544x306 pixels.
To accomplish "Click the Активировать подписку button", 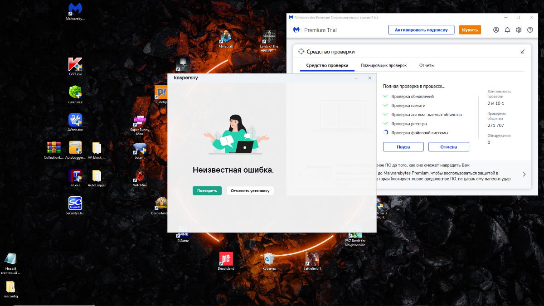I will coord(421,30).
